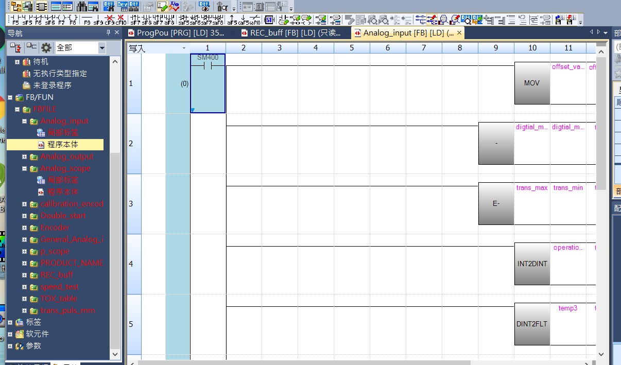The image size is (621, 365).
Task: Click the F5 open contact ladder symbol
Action: point(15,20)
